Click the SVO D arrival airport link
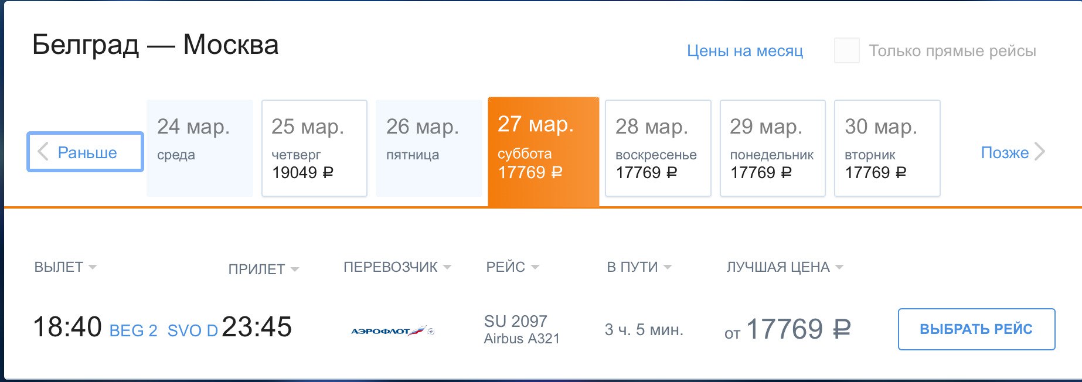The image size is (1082, 382). pyautogui.click(x=193, y=331)
